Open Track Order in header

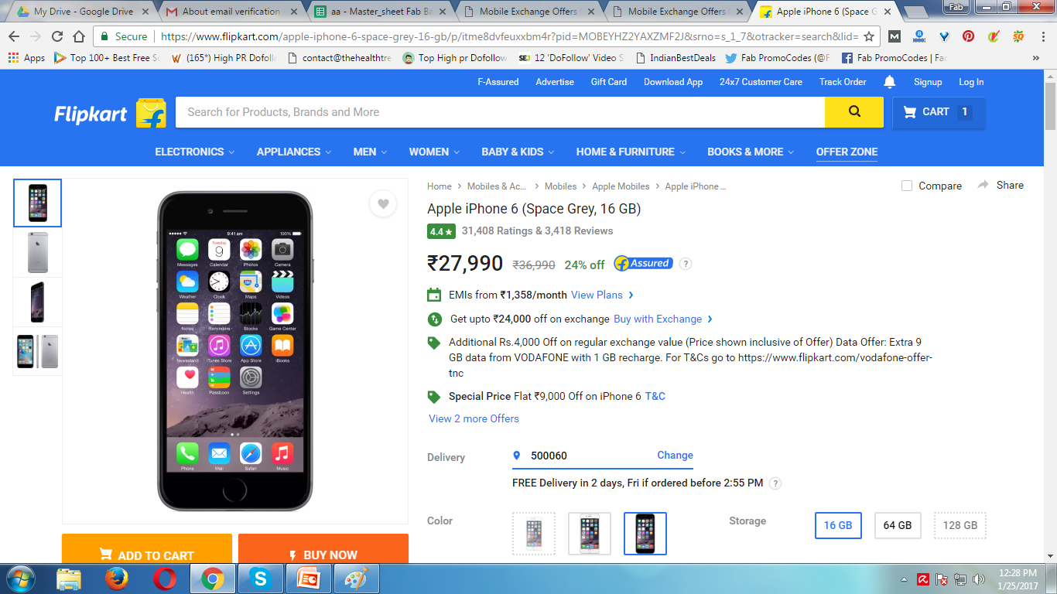pos(843,82)
